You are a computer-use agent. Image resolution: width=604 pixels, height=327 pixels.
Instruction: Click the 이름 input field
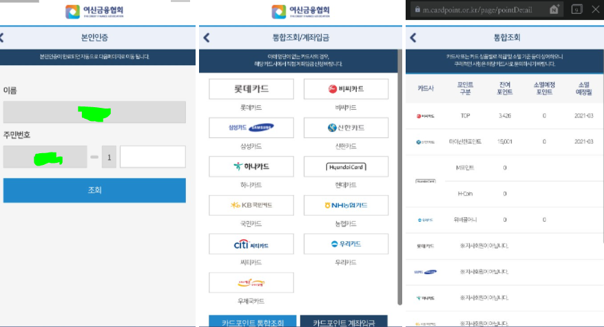pos(94,112)
